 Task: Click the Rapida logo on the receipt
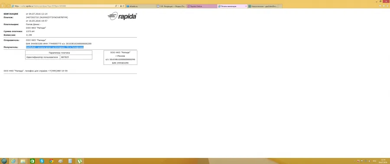tap(122, 16)
